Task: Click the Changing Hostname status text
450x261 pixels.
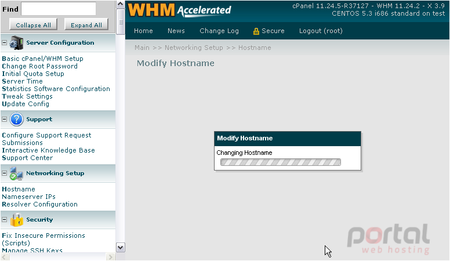Action: (x=244, y=153)
